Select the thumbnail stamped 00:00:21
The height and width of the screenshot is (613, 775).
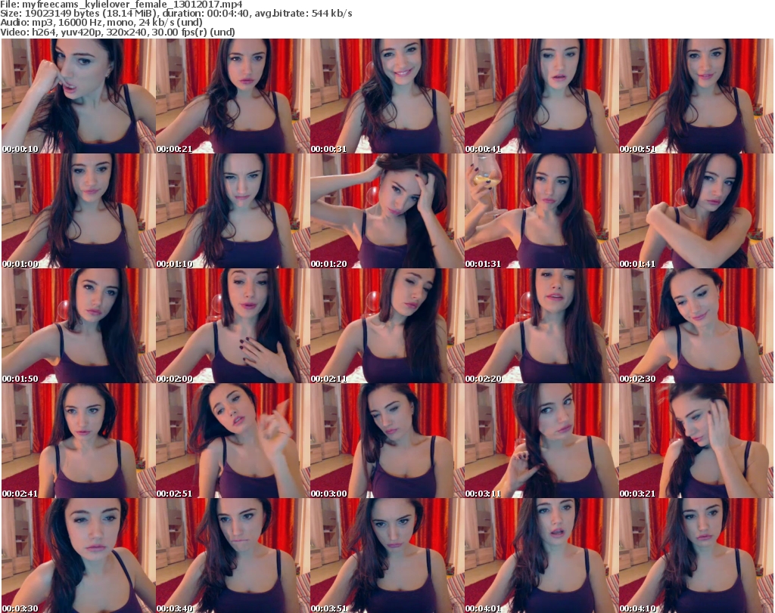click(233, 96)
